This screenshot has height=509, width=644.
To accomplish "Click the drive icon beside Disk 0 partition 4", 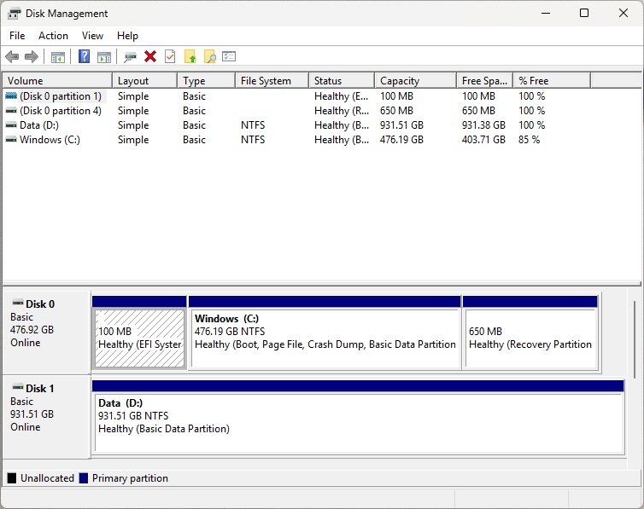I will (x=11, y=111).
